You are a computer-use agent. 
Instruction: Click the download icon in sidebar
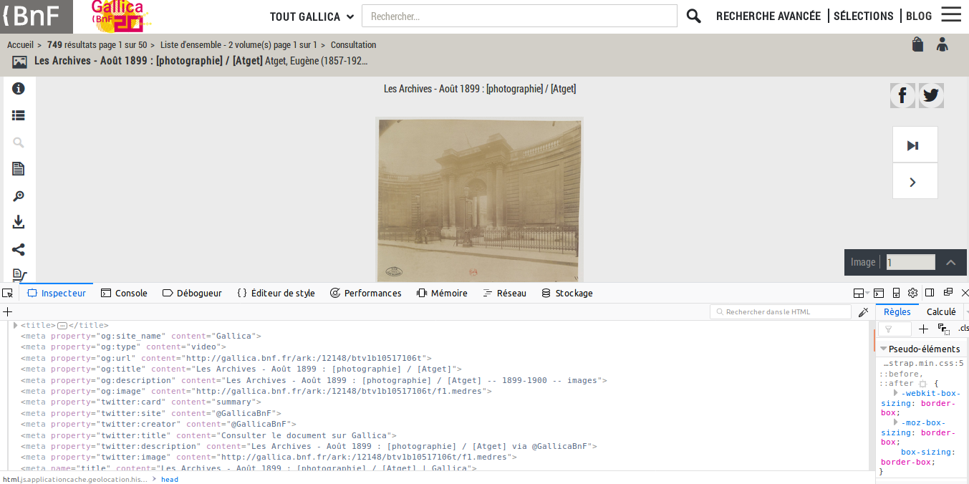[x=19, y=223]
